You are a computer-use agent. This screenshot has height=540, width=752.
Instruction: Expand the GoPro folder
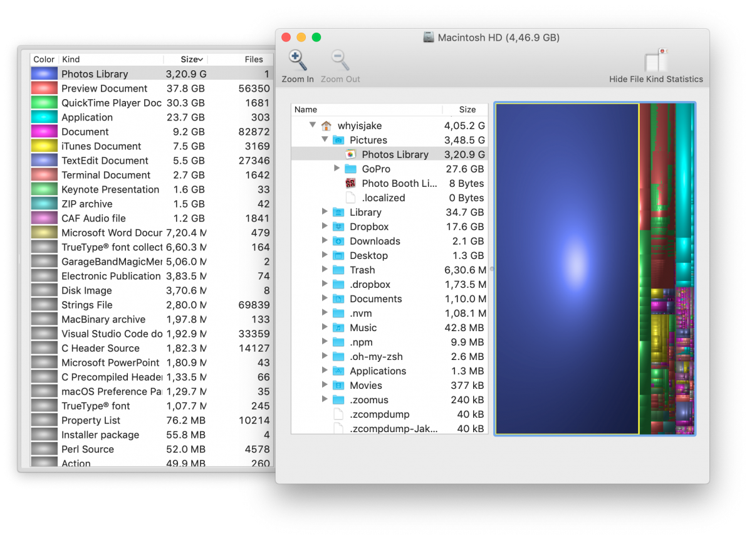click(337, 169)
